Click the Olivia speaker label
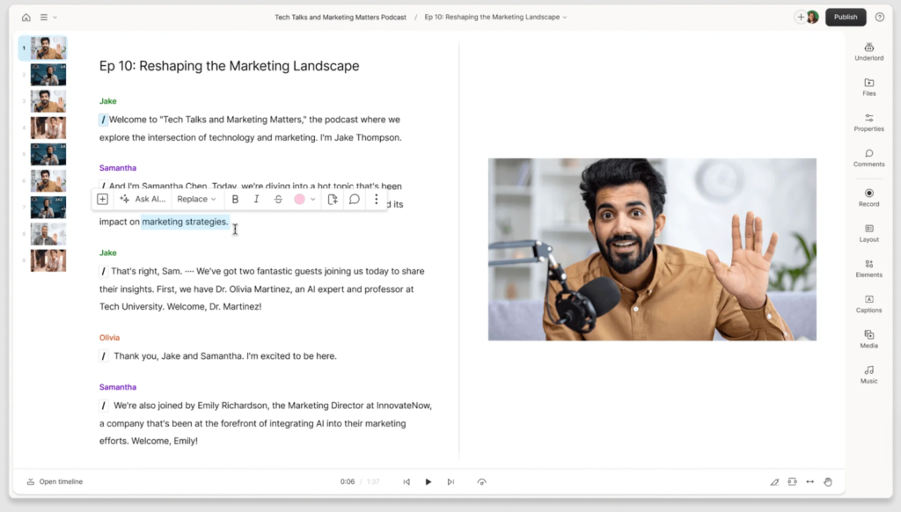The image size is (901, 512). (x=109, y=338)
